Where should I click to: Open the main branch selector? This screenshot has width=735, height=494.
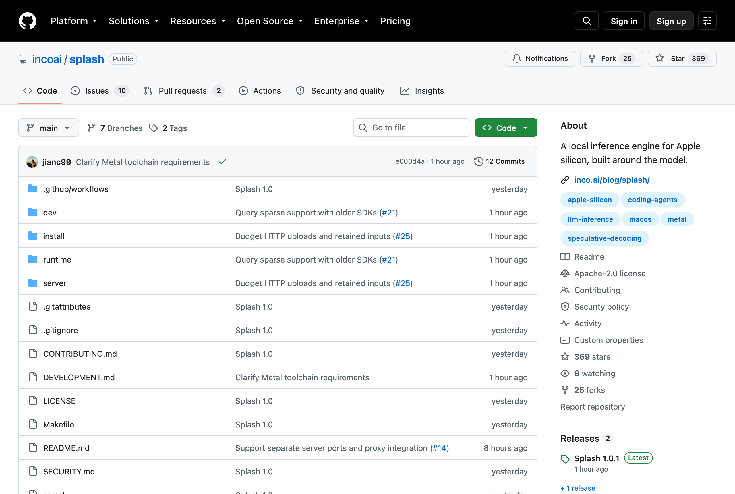(x=49, y=128)
